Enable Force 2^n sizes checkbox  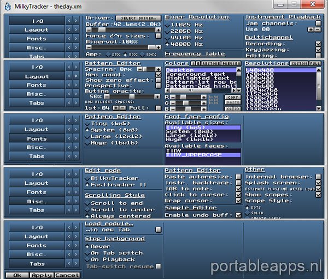pos(159,36)
